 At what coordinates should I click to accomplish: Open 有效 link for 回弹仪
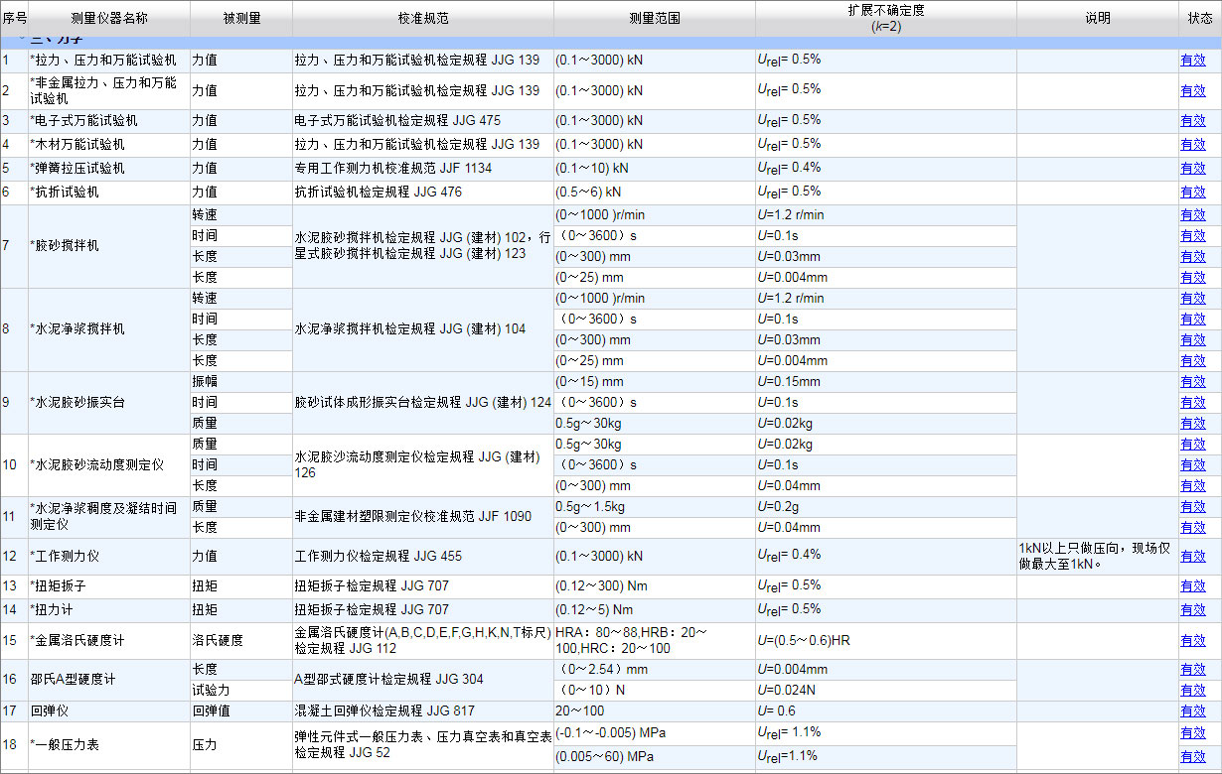[x=1192, y=711]
